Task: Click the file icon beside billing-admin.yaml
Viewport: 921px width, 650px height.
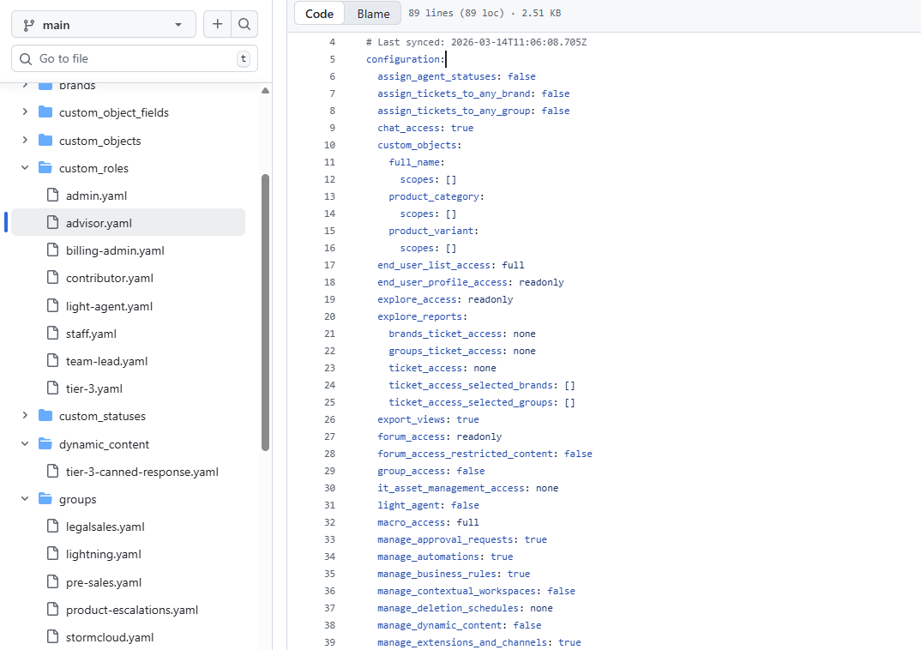Action: tap(52, 250)
